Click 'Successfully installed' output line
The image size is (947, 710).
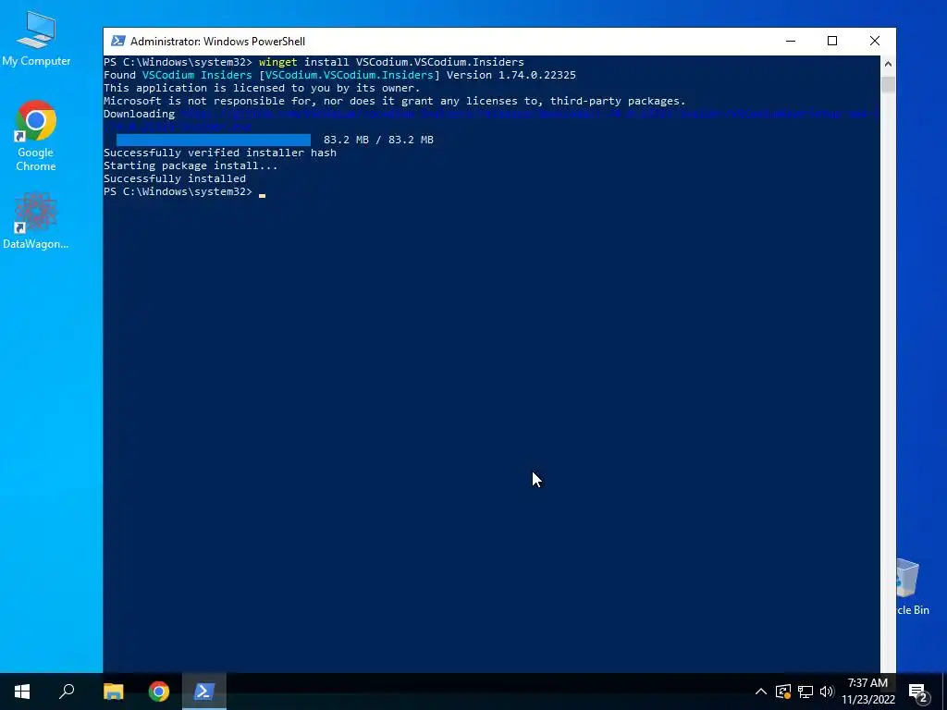175,178
